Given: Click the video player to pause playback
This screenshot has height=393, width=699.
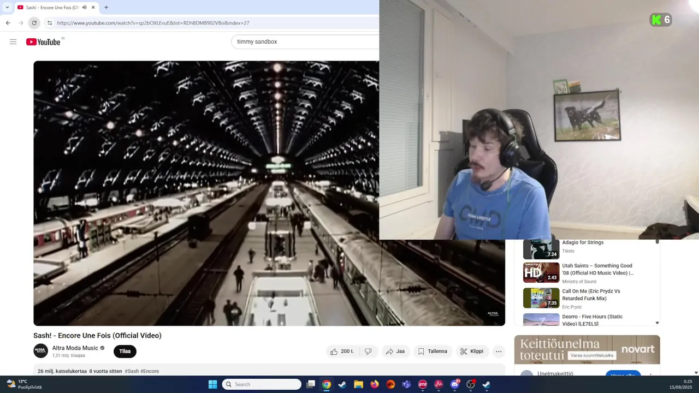Looking at the screenshot, I should click(269, 193).
